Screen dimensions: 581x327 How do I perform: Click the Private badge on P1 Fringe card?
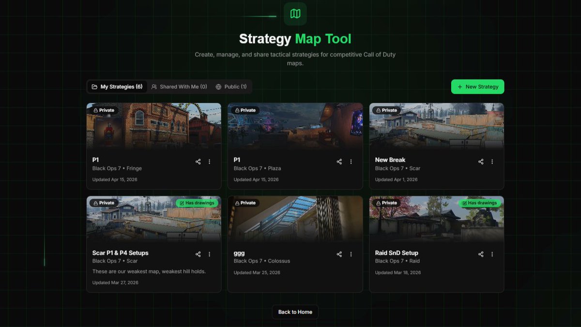pyautogui.click(x=104, y=110)
